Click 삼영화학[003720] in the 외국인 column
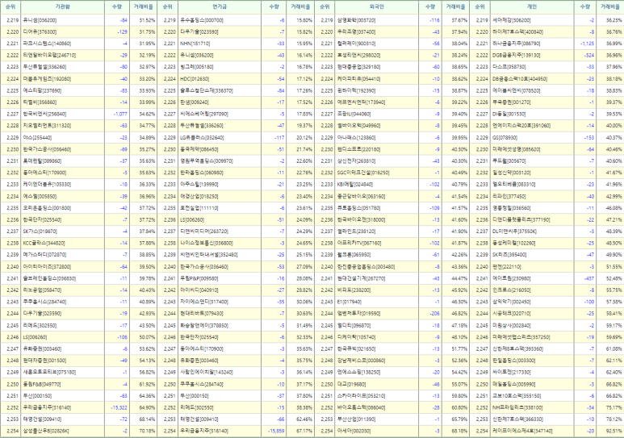 click(356, 20)
